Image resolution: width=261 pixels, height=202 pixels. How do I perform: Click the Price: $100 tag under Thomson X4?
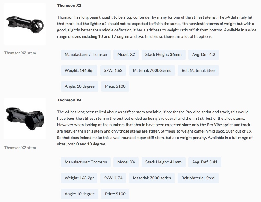(115, 194)
